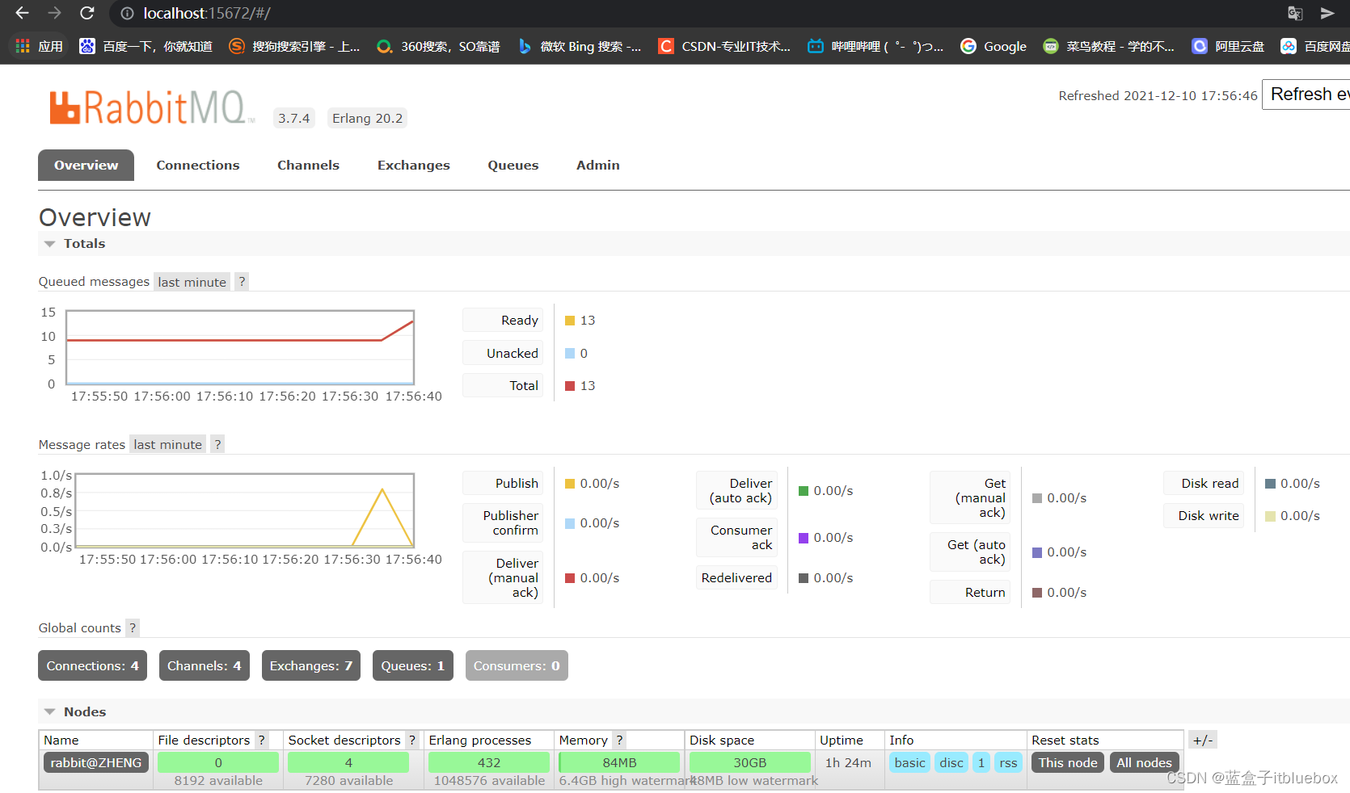Image resolution: width=1350 pixels, height=793 pixels.
Task: Open Queued messages help question mark
Action: coord(241,281)
